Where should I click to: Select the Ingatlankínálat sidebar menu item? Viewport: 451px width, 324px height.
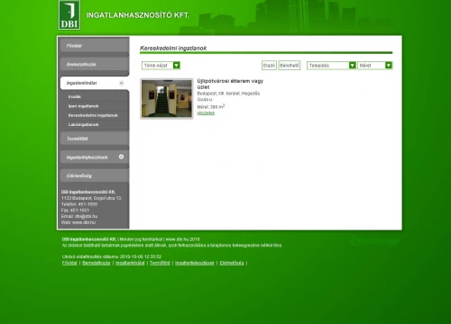coord(95,83)
